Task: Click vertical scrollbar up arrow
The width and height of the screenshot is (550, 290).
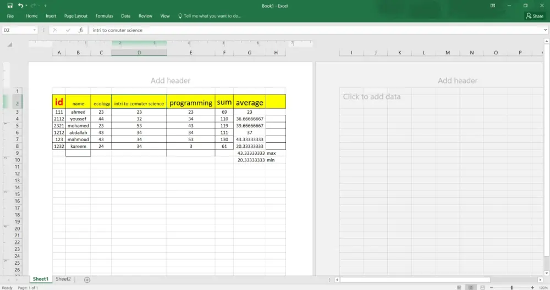Action: point(547,41)
